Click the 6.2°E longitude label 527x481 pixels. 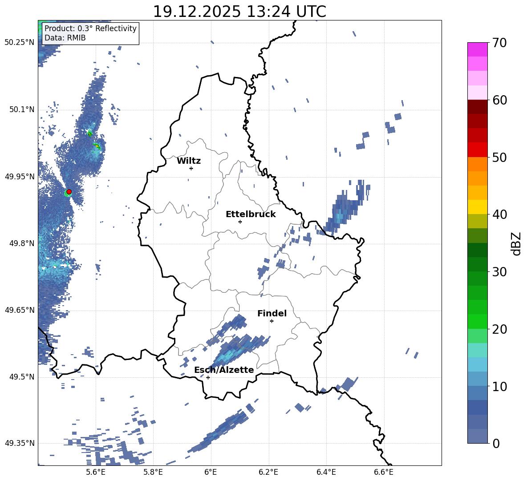click(x=268, y=473)
